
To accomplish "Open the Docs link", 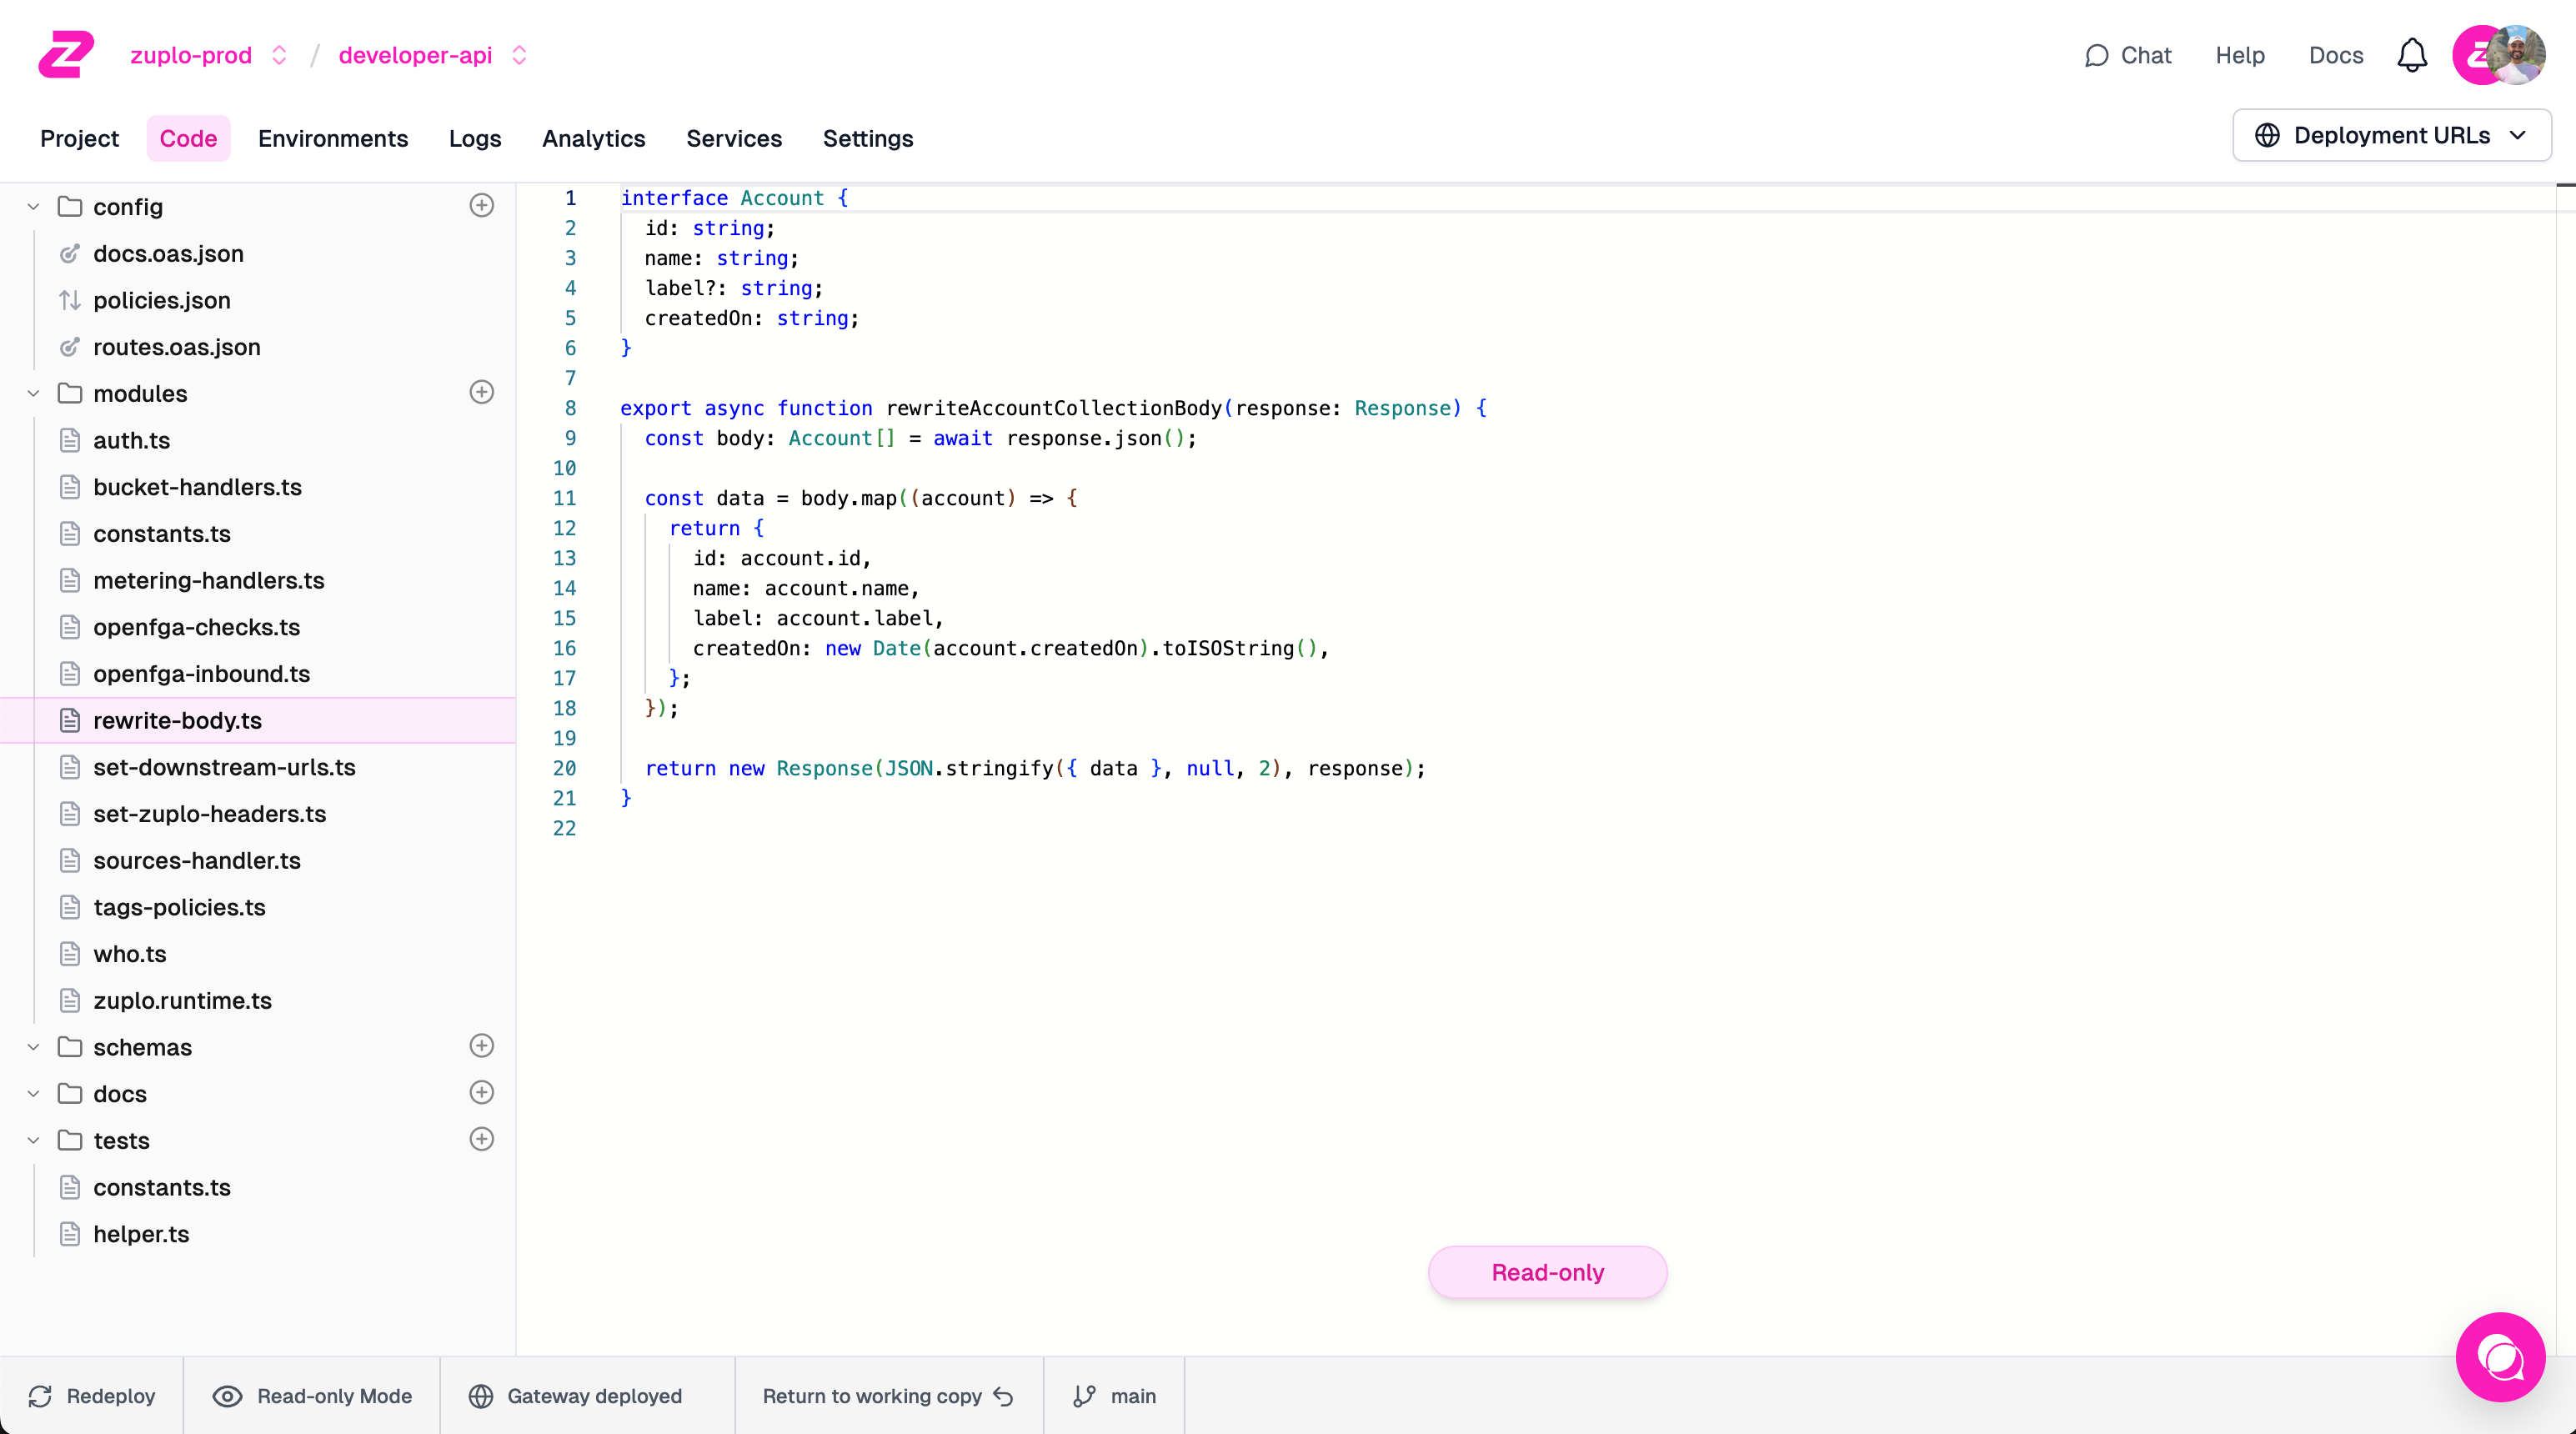I will (2335, 55).
